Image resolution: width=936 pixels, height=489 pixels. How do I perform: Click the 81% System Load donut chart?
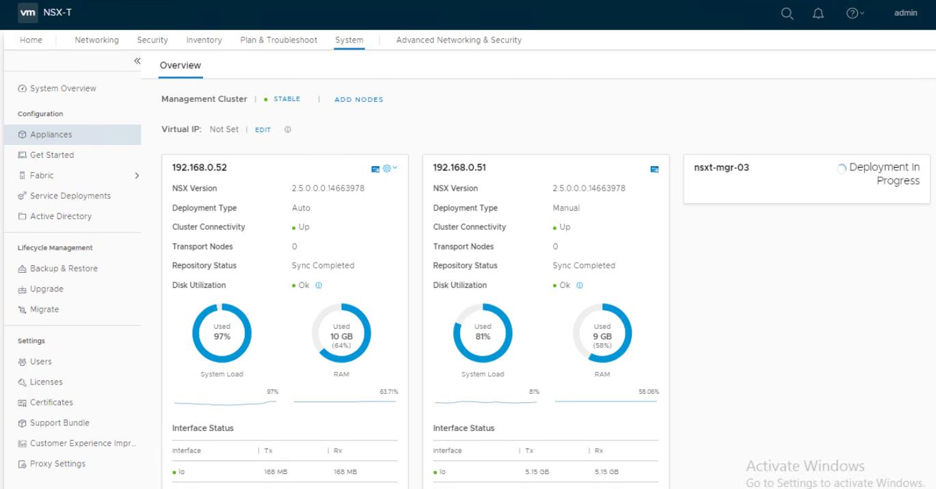(483, 332)
